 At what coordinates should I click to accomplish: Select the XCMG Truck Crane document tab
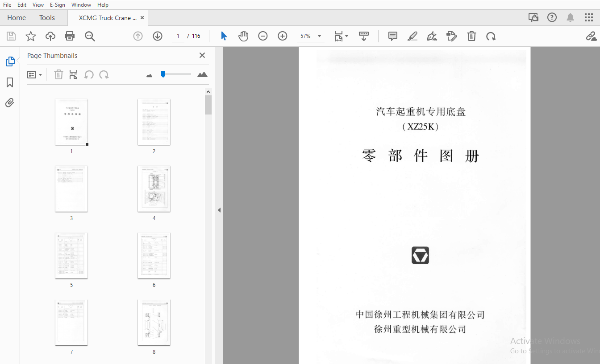pos(108,18)
